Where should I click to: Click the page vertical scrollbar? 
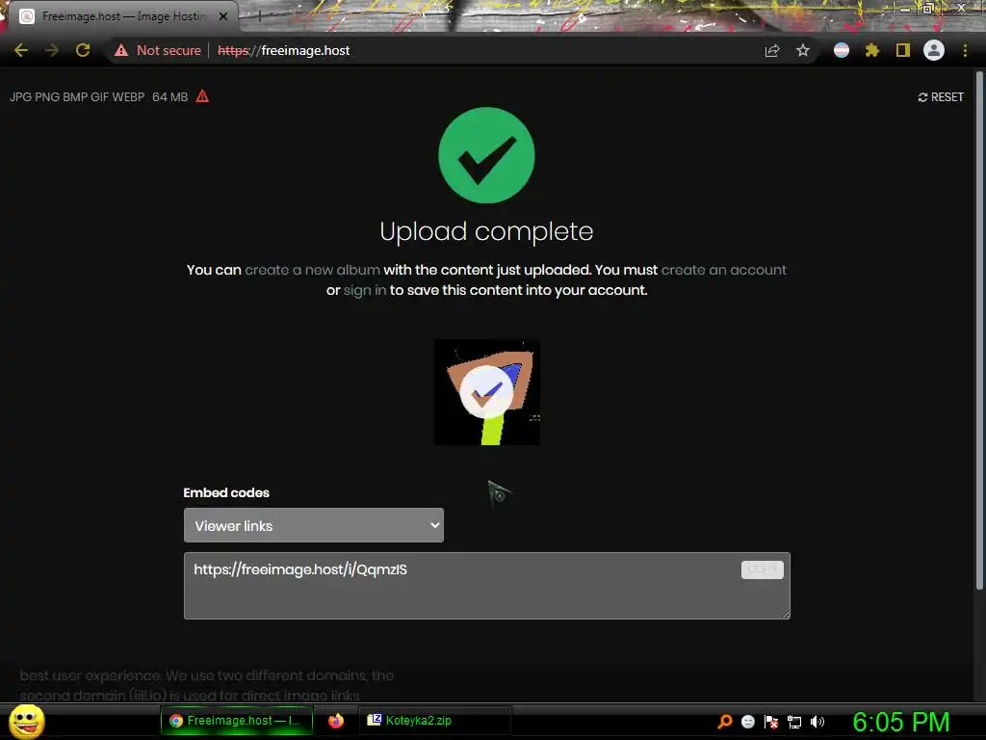pos(979,330)
